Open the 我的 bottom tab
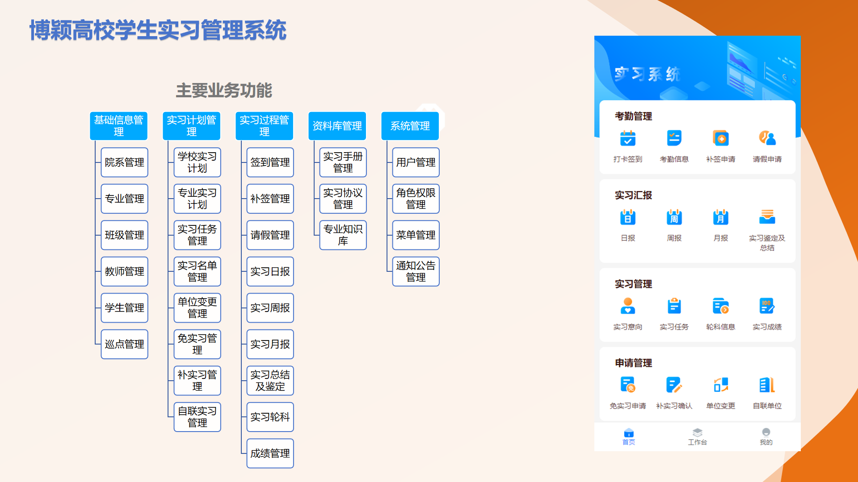Image resolution: width=858 pixels, height=482 pixels. [766, 436]
